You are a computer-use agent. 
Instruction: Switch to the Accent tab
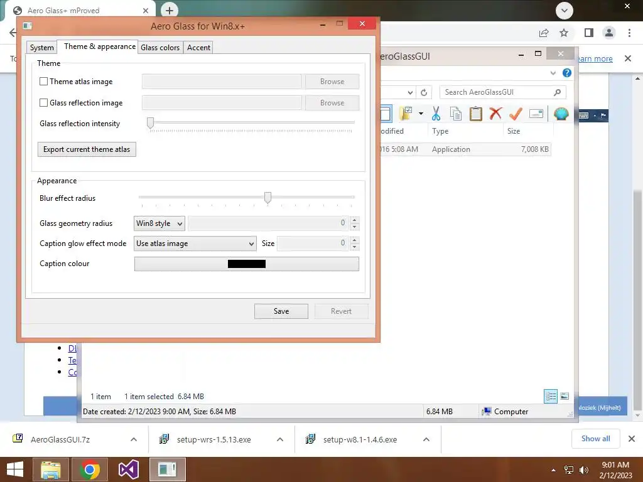[x=198, y=48]
